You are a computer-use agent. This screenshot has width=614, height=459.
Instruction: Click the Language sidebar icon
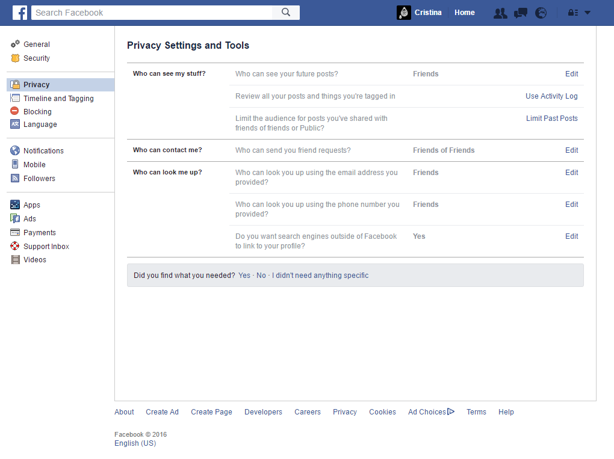coord(15,124)
